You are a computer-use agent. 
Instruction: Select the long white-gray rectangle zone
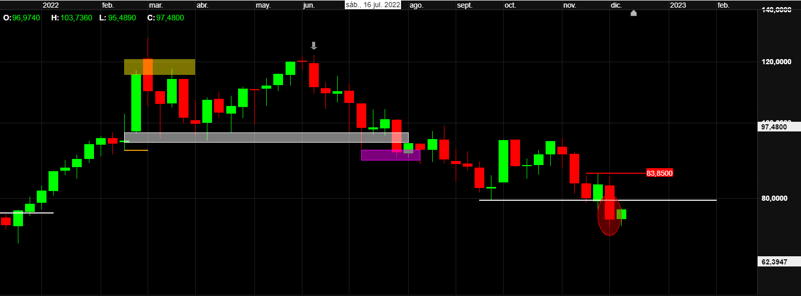point(266,137)
